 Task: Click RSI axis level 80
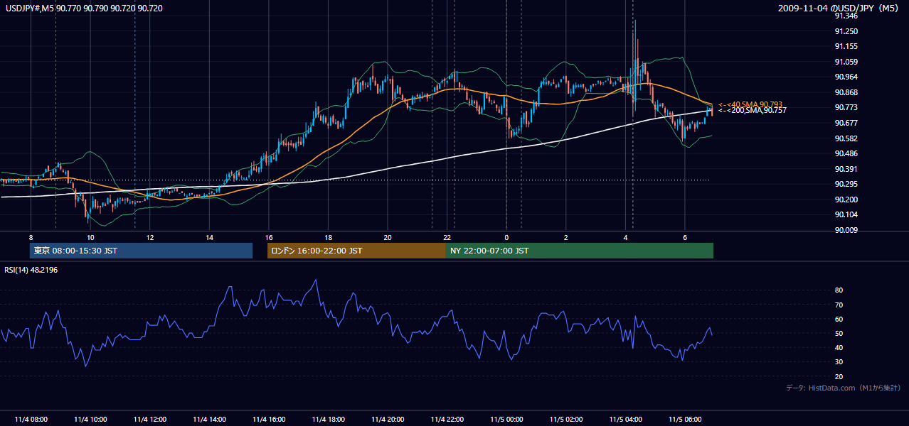coord(839,290)
